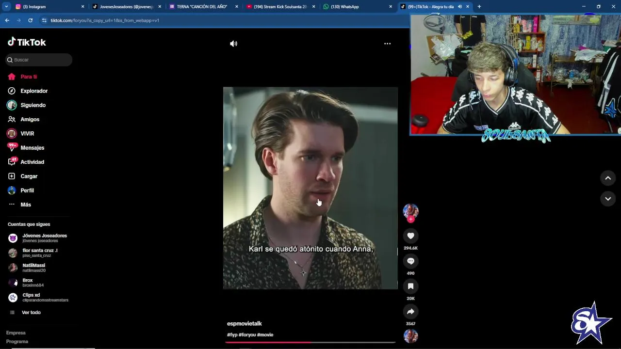Click the 294.6K likes count
The image size is (621, 349).
tap(410, 248)
